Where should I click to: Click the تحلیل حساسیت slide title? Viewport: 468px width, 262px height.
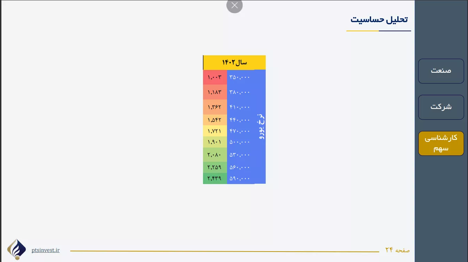click(x=379, y=19)
